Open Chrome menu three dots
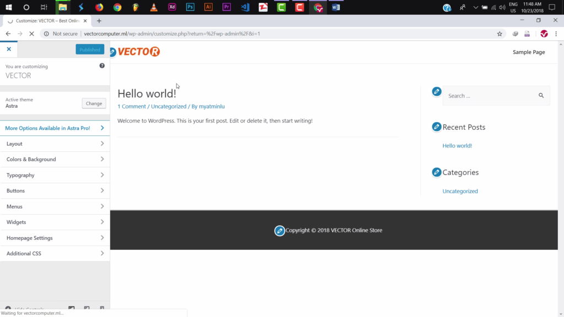Viewport: 564px width, 317px height. click(x=556, y=34)
